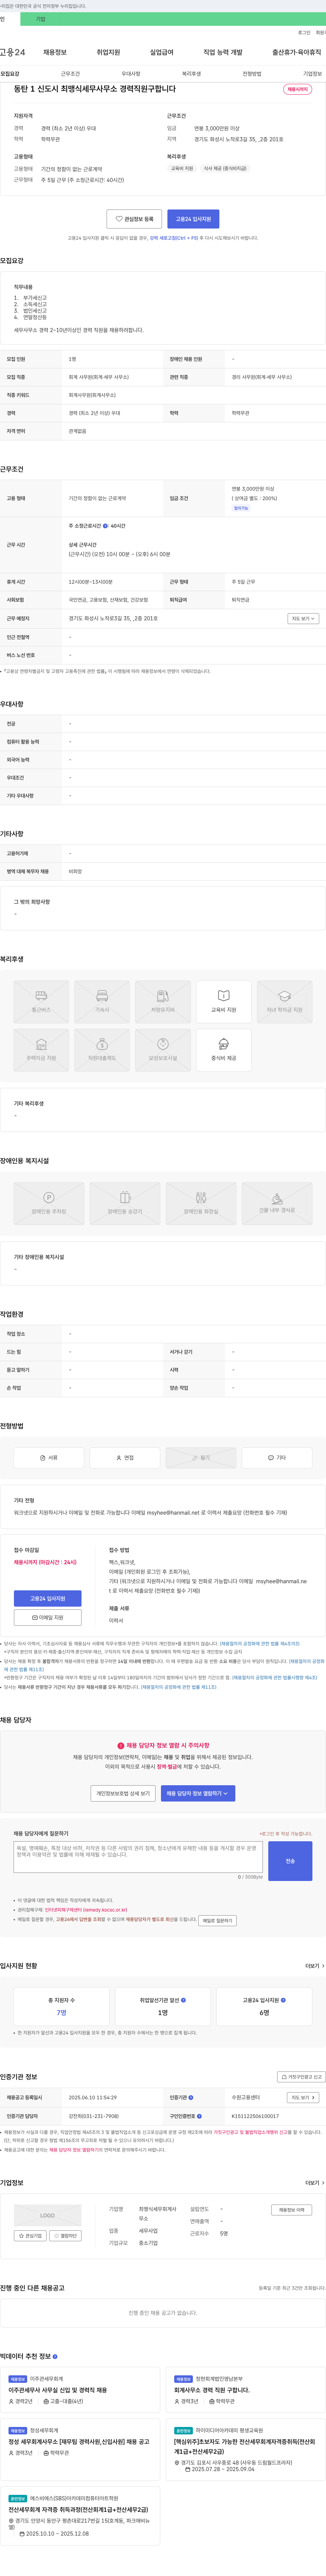This screenshot has width=326, height=2576.
Task: Click top 고용24 입사지원 button
Action: point(193,219)
